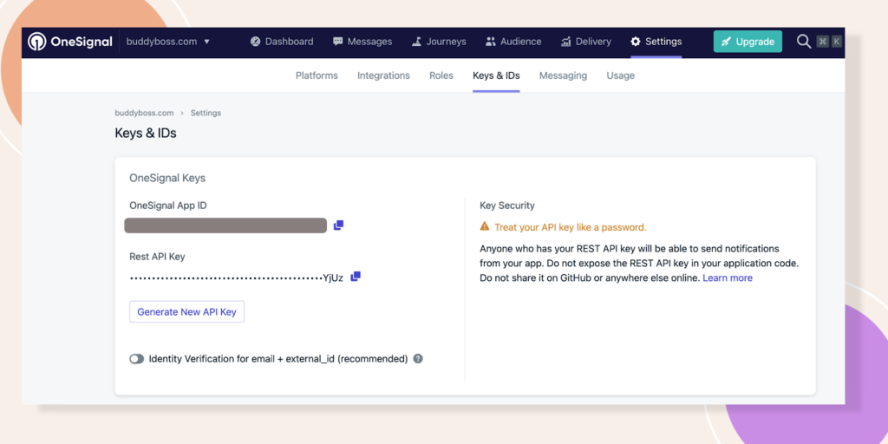Copy the Rest API Key
Viewport: 888px width, 444px height.
pyautogui.click(x=356, y=277)
